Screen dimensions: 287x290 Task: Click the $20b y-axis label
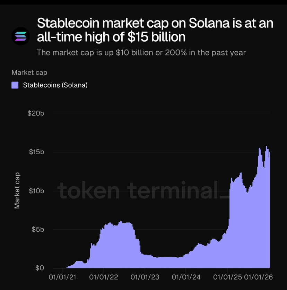(36, 113)
